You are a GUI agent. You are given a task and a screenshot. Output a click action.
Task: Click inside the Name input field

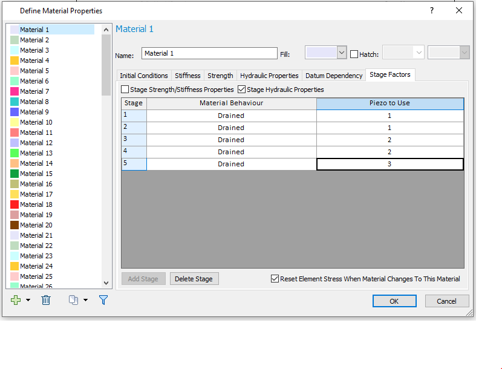click(x=209, y=53)
